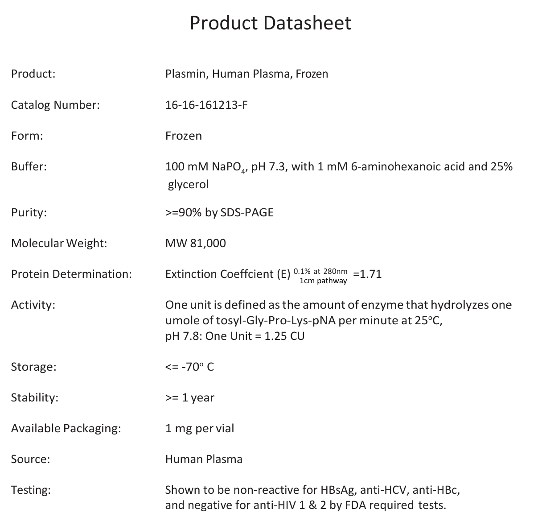Click the Activity: field label
550x517 pixels.
click(33, 305)
